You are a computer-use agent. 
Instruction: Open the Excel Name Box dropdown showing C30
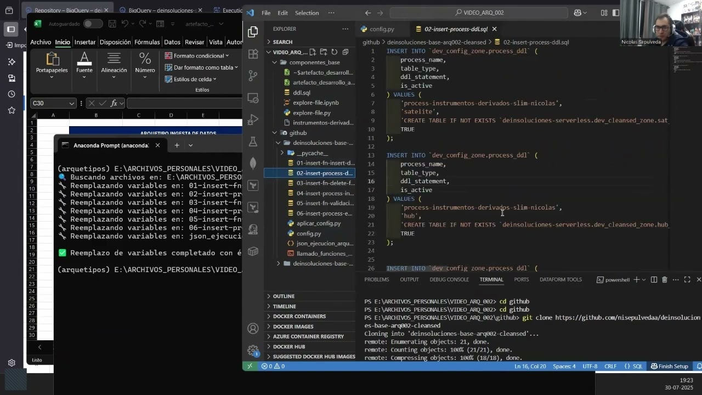click(x=71, y=103)
